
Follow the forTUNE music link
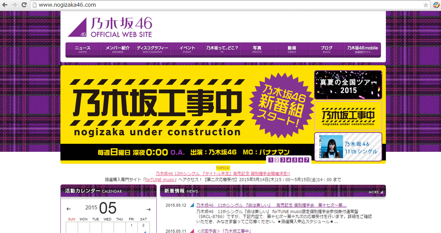pos(160,179)
